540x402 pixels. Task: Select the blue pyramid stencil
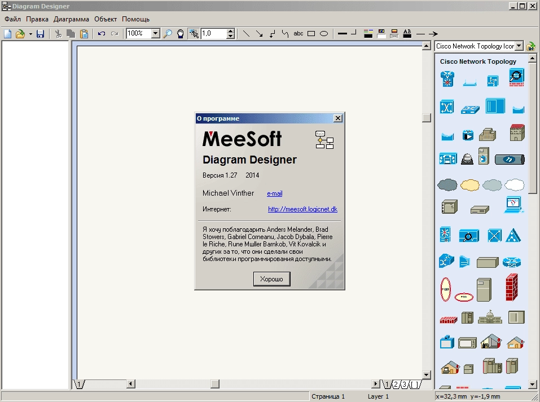(x=513, y=236)
